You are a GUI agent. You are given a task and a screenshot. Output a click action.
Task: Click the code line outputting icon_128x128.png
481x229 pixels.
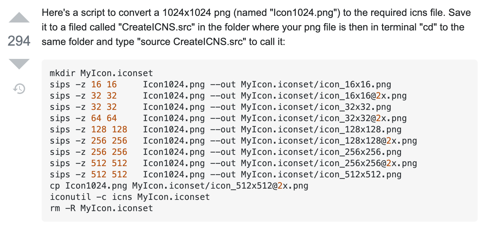click(x=226, y=130)
